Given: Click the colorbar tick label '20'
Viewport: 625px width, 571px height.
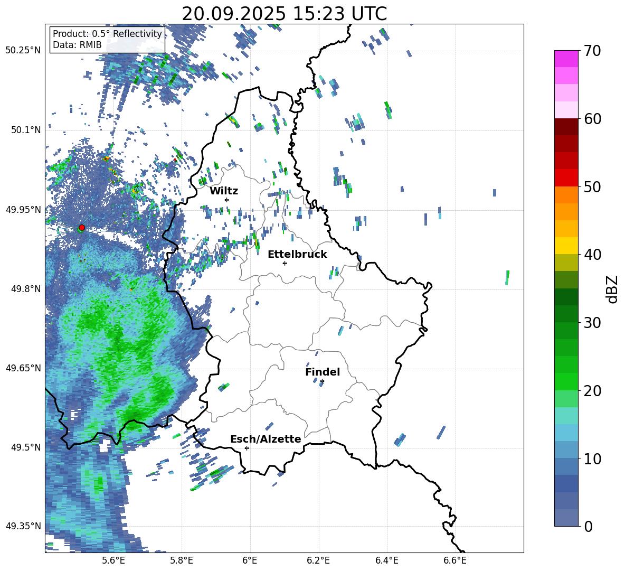Looking at the screenshot, I should point(592,391).
